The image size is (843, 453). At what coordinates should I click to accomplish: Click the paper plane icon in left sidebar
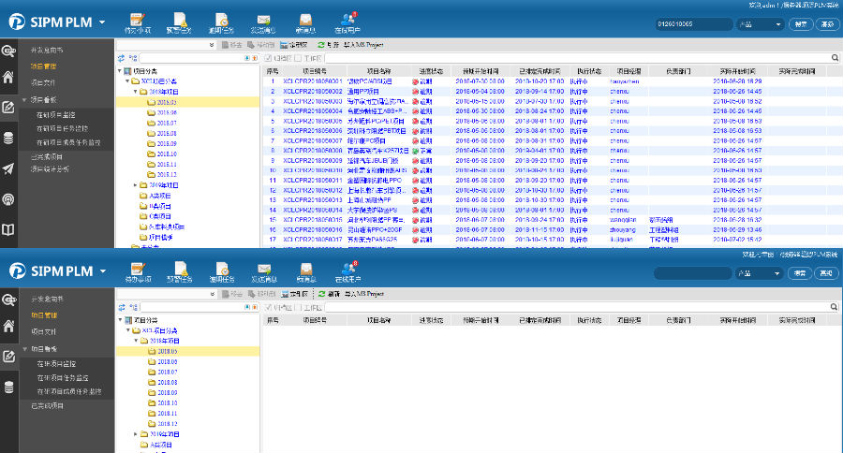[x=9, y=168]
